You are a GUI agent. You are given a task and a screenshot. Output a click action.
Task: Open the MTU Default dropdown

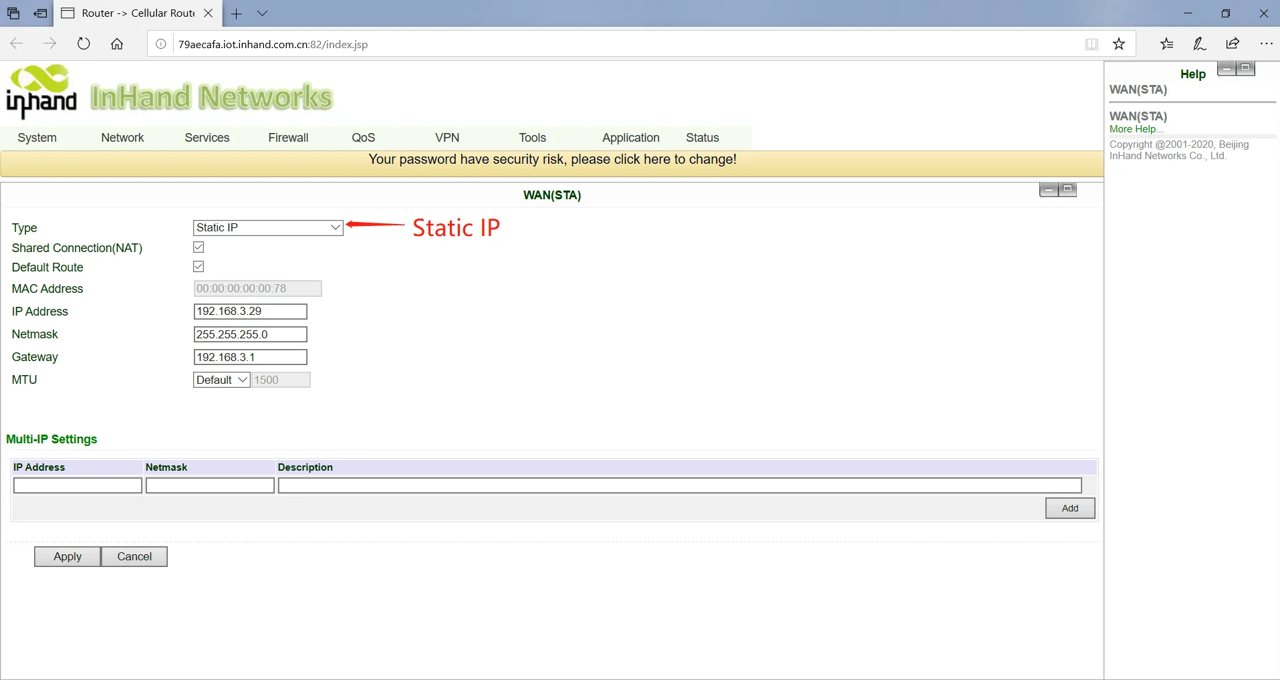(222, 380)
